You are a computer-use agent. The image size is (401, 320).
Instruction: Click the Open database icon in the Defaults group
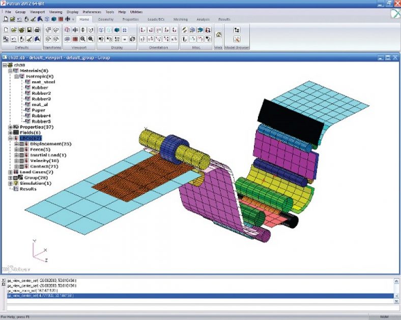(x=14, y=30)
